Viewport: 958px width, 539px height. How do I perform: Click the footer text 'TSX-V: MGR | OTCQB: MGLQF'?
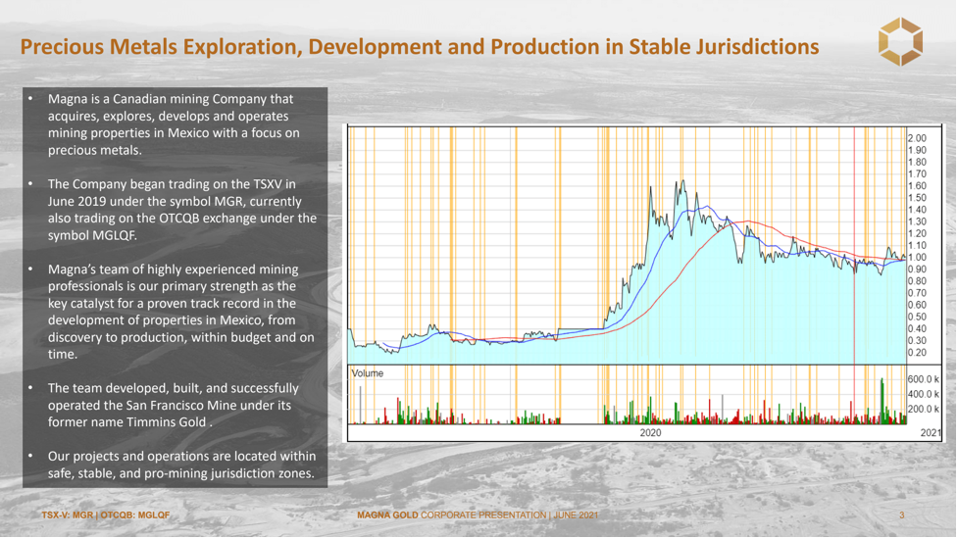[106, 515]
